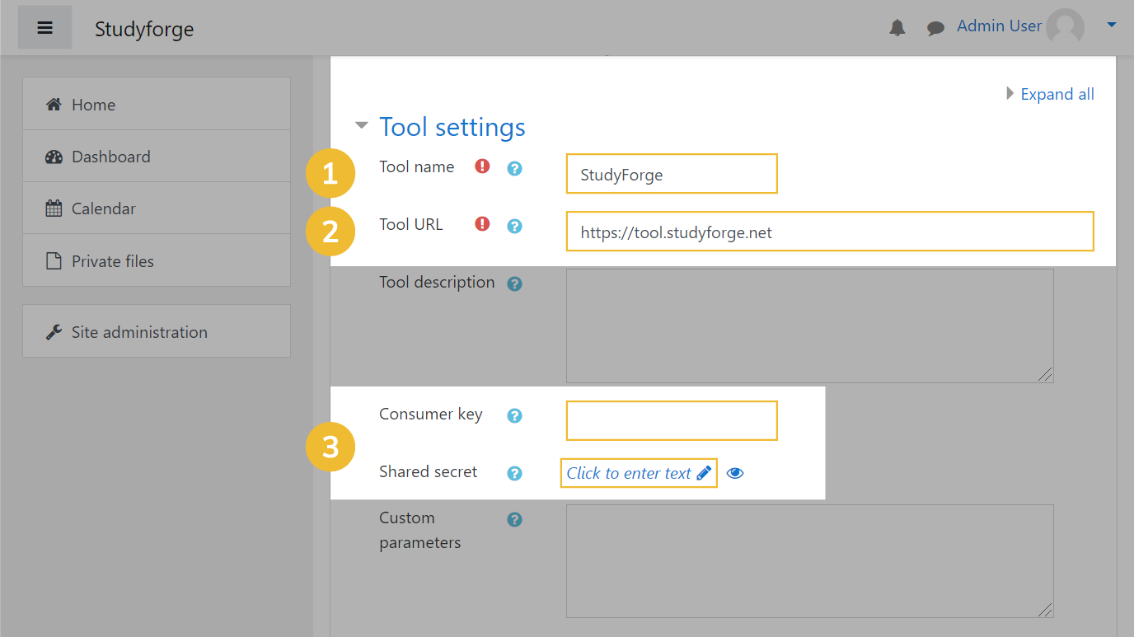
Task: Click Expand all link
Action: pyautogui.click(x=1057, y=94)
